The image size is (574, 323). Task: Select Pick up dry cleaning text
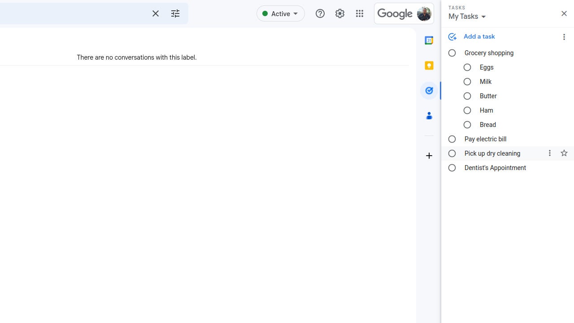click(492, 153)
